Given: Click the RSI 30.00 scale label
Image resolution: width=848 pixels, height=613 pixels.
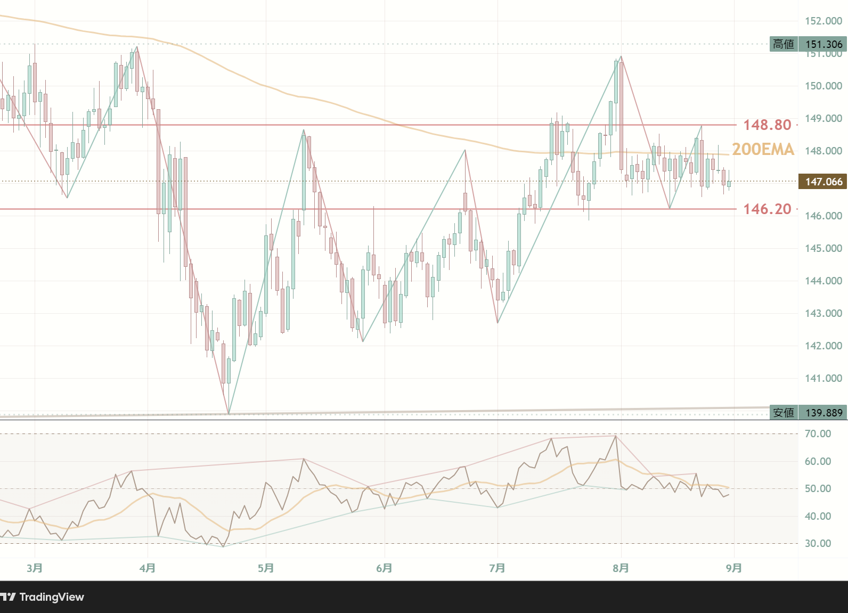Looking at the screenshot, I should click(818, 543).
